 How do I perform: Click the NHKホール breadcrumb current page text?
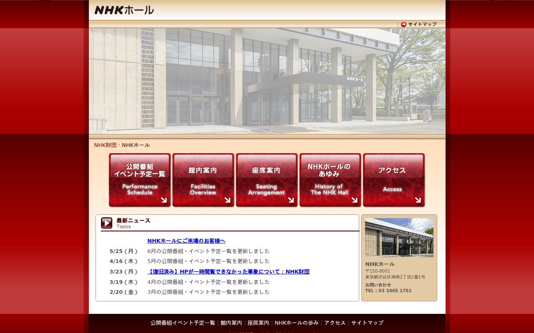pos(136,145)
